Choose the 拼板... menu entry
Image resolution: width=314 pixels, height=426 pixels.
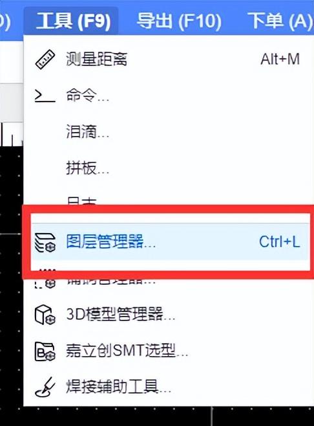[x=87, y=168]
